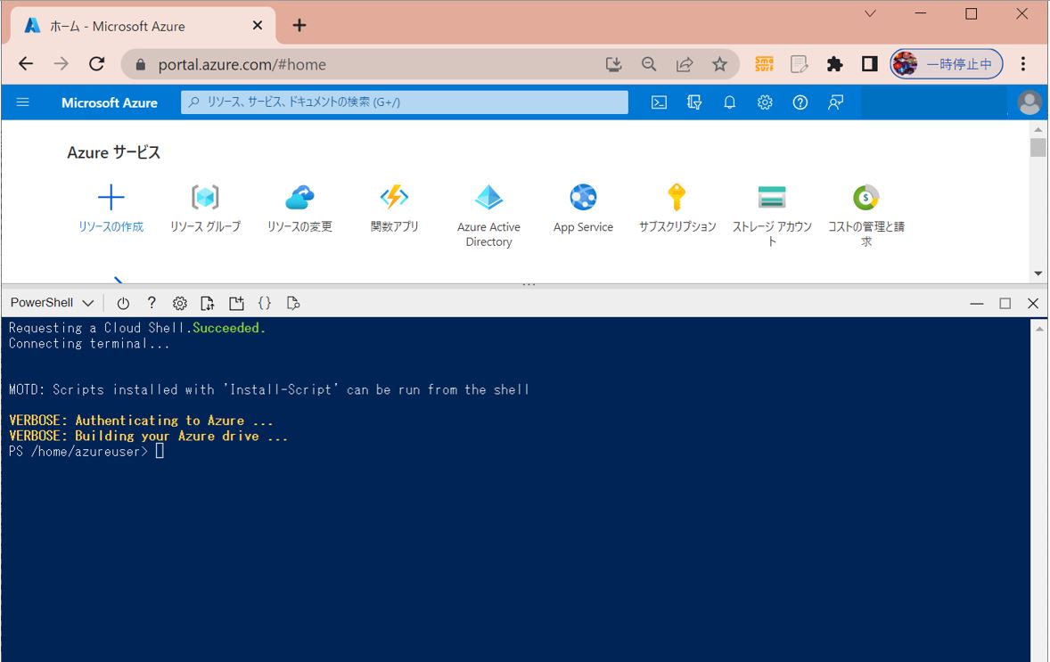Open a new browser tab
1050x662 pixels.
299,26
